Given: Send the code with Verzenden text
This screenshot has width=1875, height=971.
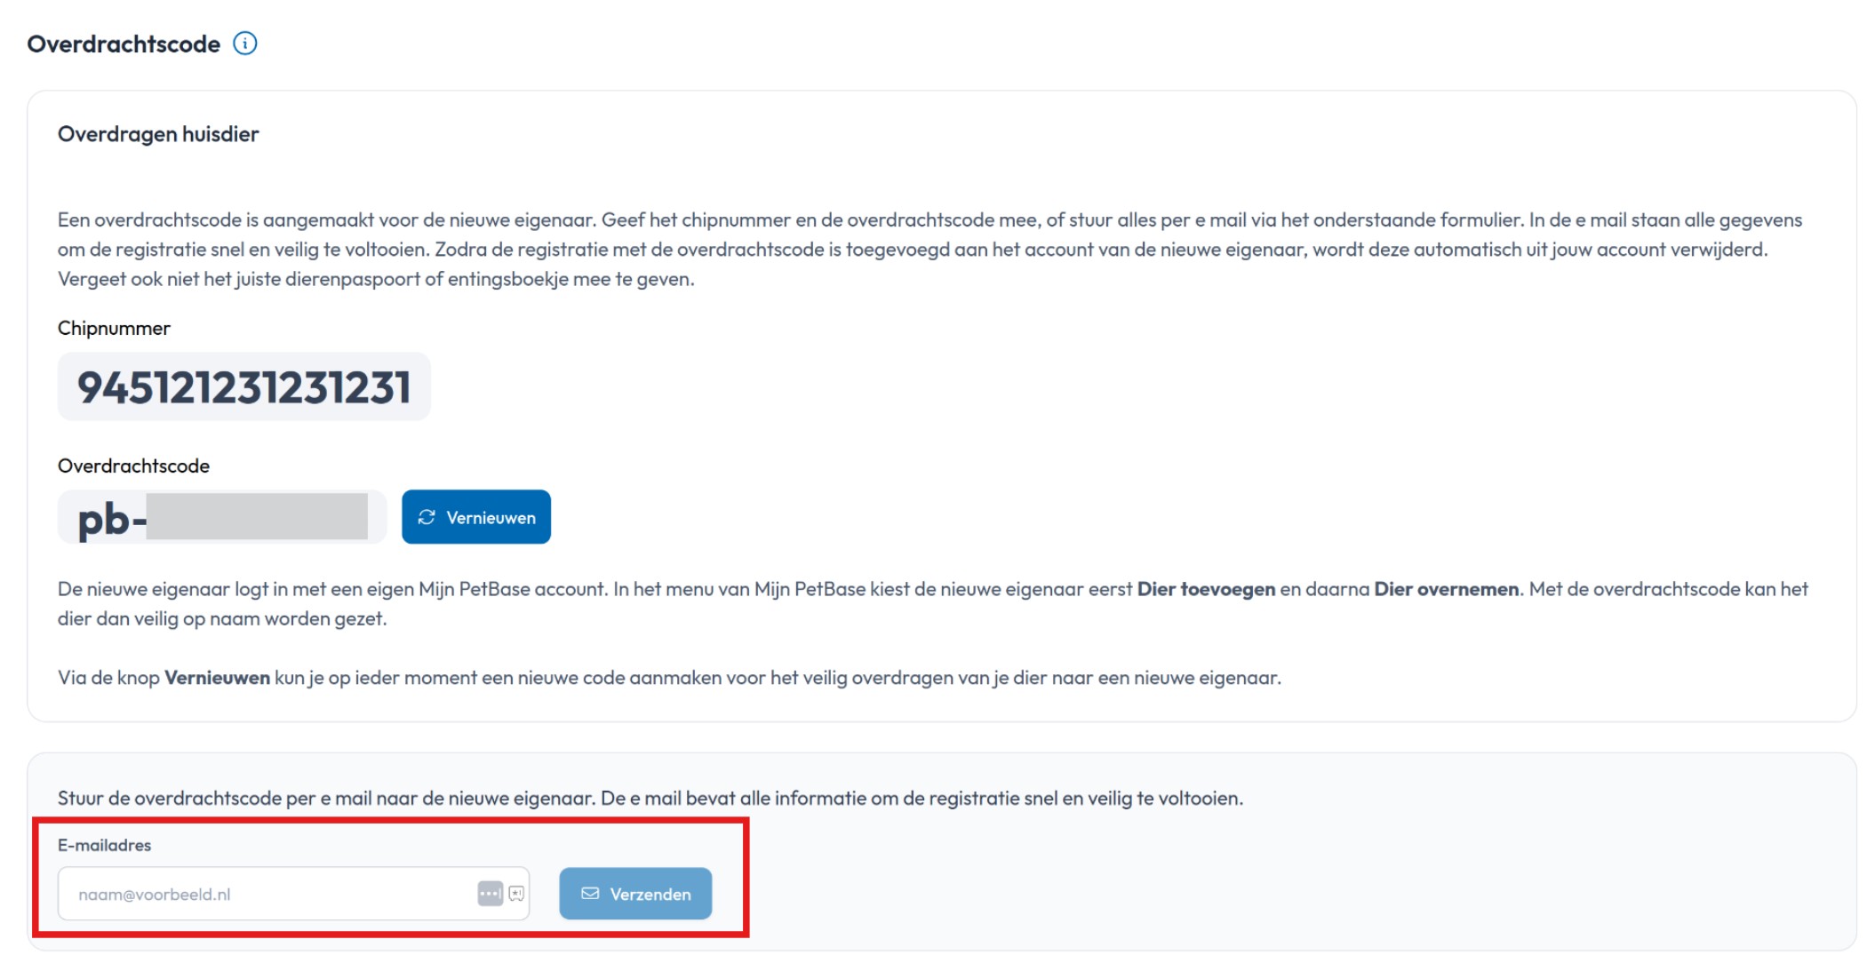Looking at the screenshot, I should 650,895.
